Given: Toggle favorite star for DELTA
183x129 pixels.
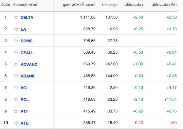Looking at the screenshot, I should [x=16, y=17].
